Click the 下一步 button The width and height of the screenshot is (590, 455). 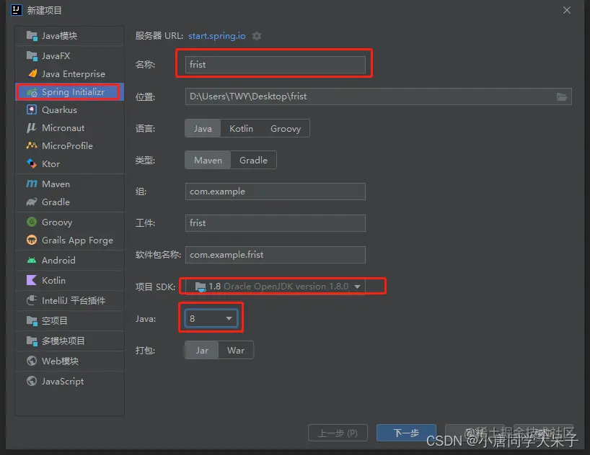406,433
